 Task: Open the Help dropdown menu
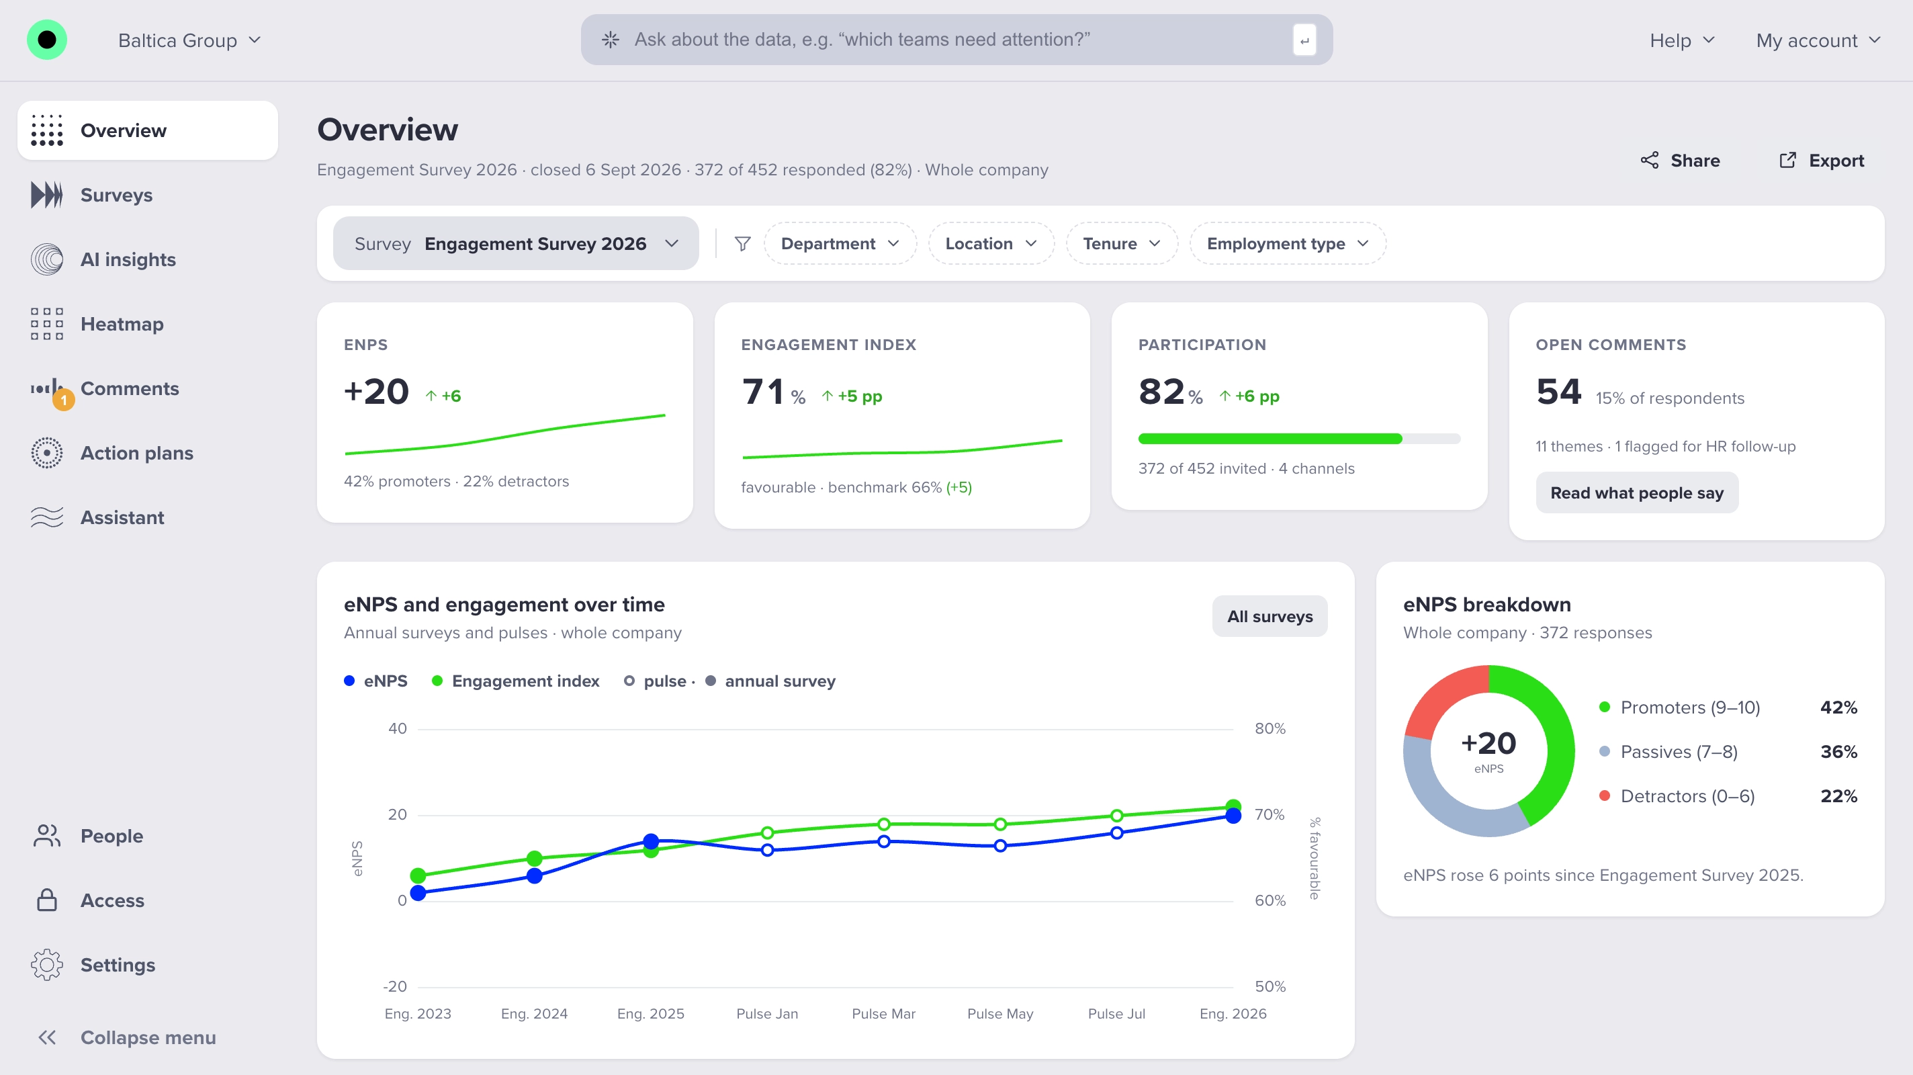tap(1682, 40)
